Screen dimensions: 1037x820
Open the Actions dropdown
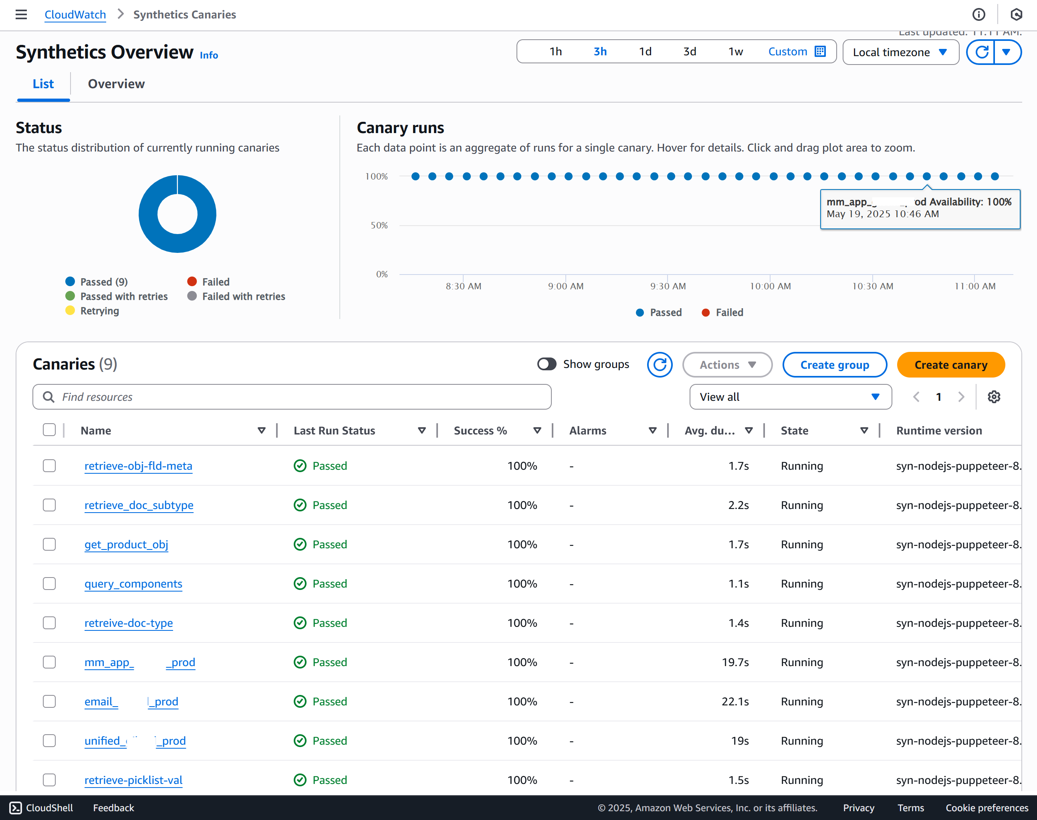point(727,364)
